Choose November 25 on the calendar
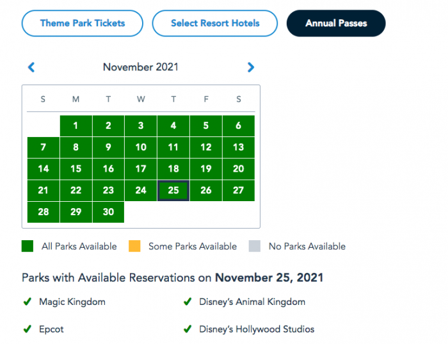 (173, 190)
